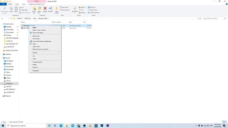
Task: Choose Open with... in the context menu
Action: tap(36, 47)
